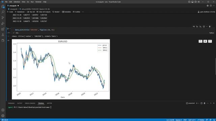Open the Extensions view
The width and height of the screenshot is (216, 121).
click(x=3, y=29)
